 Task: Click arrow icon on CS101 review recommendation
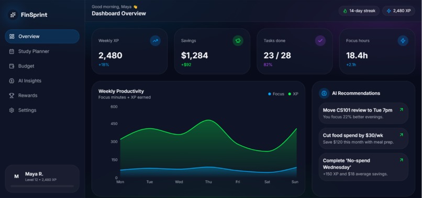tap(401, 109)
